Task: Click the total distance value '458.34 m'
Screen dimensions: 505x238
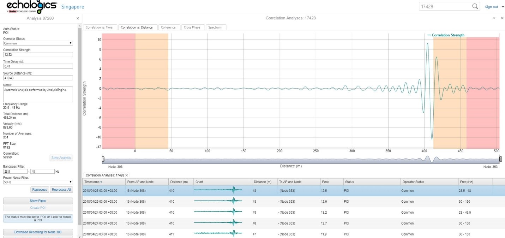Action: click(x=10, y=118)
